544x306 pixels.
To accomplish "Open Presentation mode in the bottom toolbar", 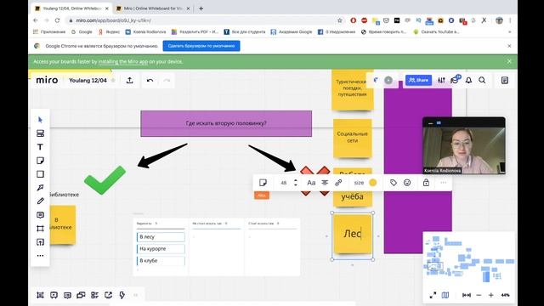I will pyautogui.click(x=54, y=295).
